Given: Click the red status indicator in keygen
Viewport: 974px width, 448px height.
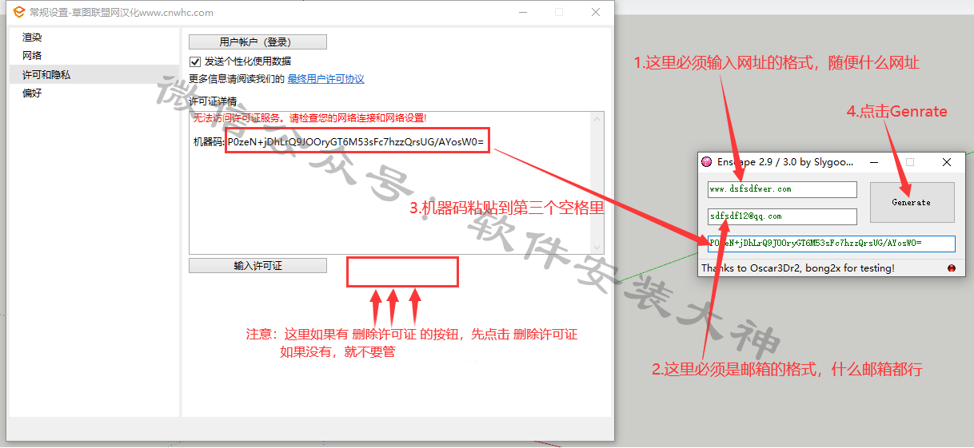Looking at the screenshot, I should 952,268.
